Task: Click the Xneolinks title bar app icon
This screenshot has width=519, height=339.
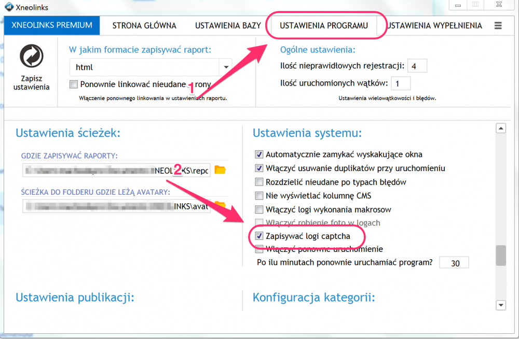Action: click(9, 7)
